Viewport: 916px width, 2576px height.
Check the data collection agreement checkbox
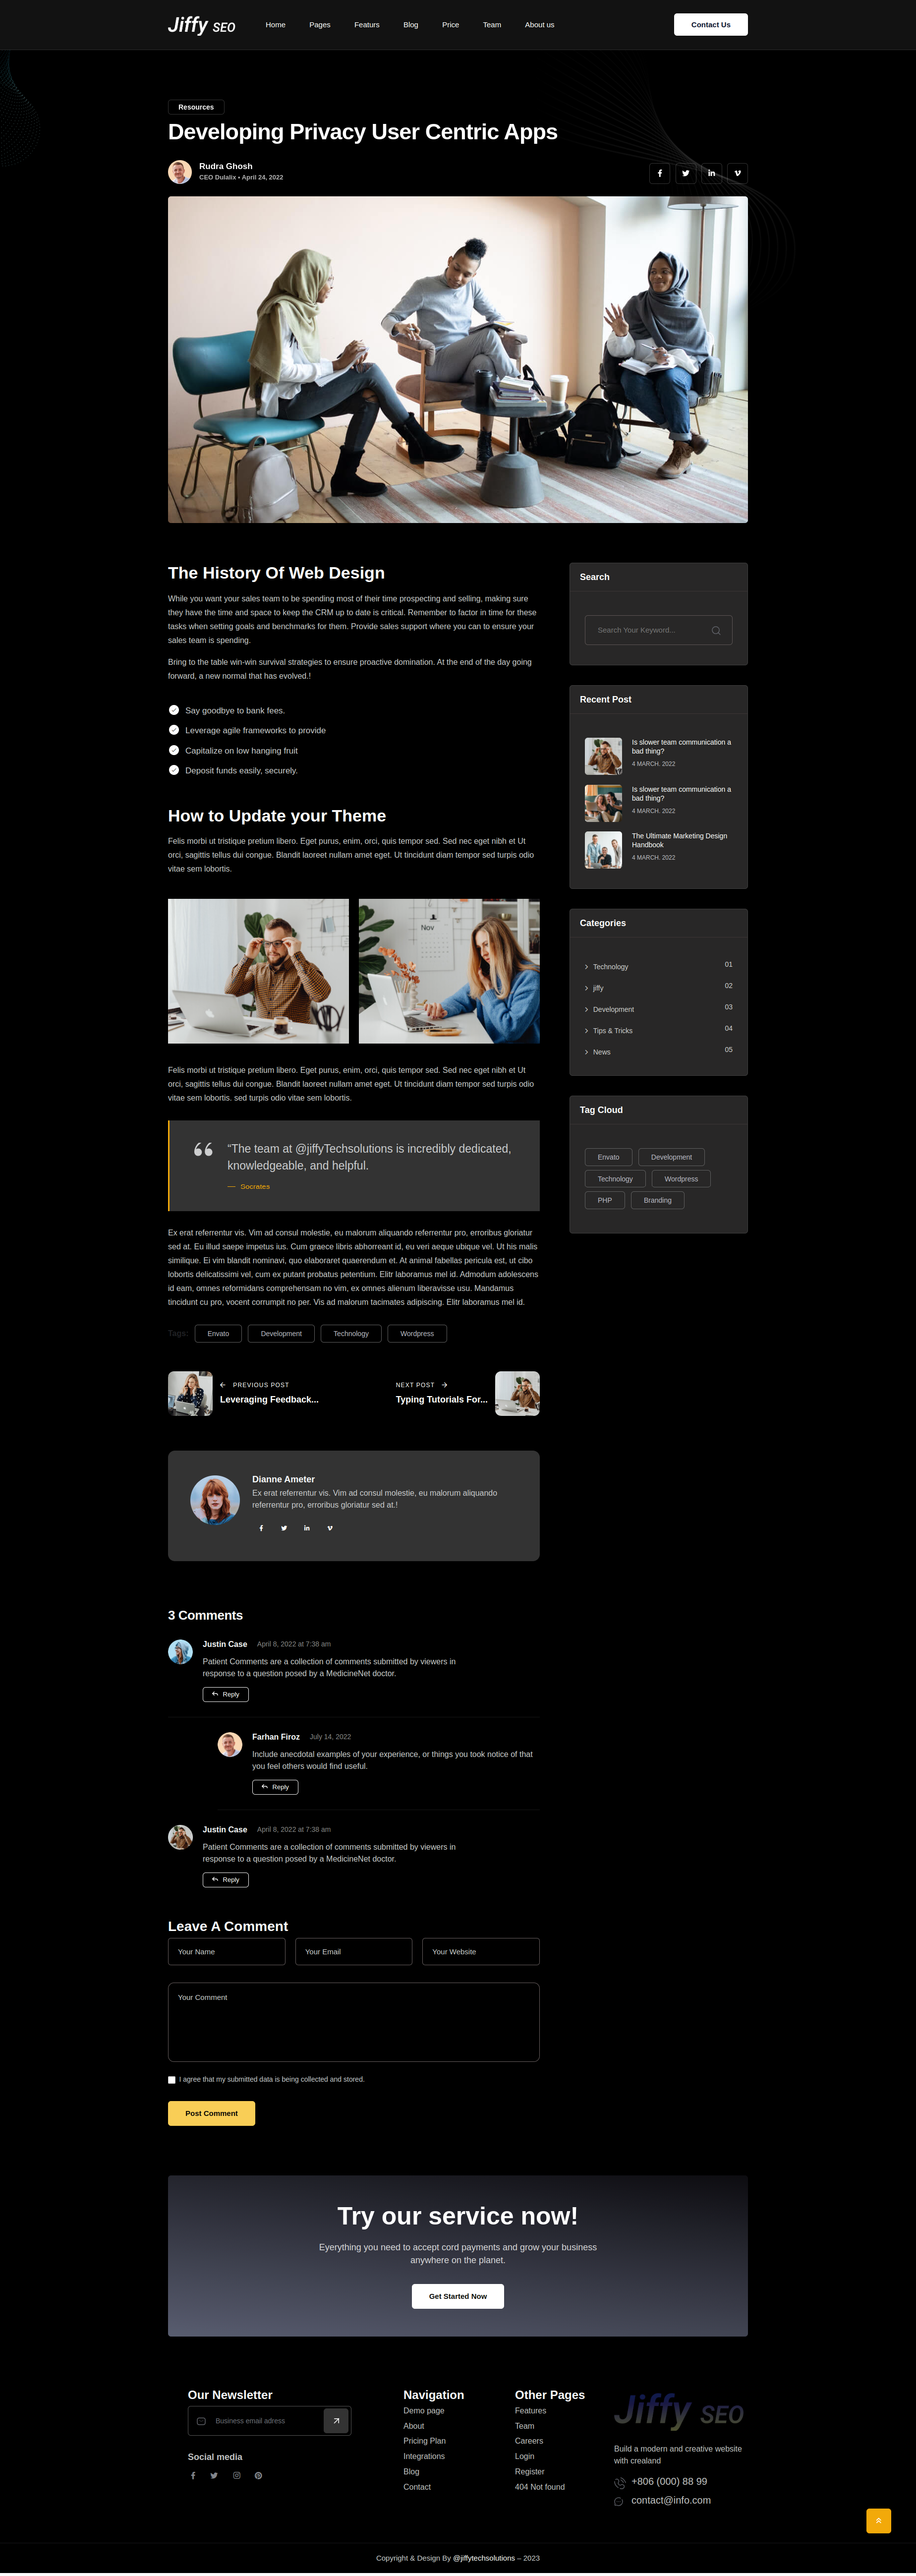click(172, 2080)
